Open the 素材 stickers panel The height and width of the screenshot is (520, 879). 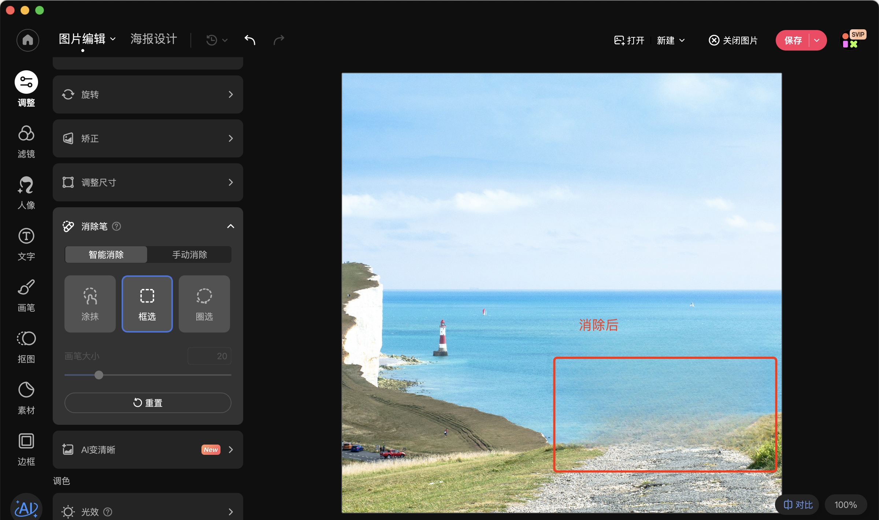click(26, 397)
